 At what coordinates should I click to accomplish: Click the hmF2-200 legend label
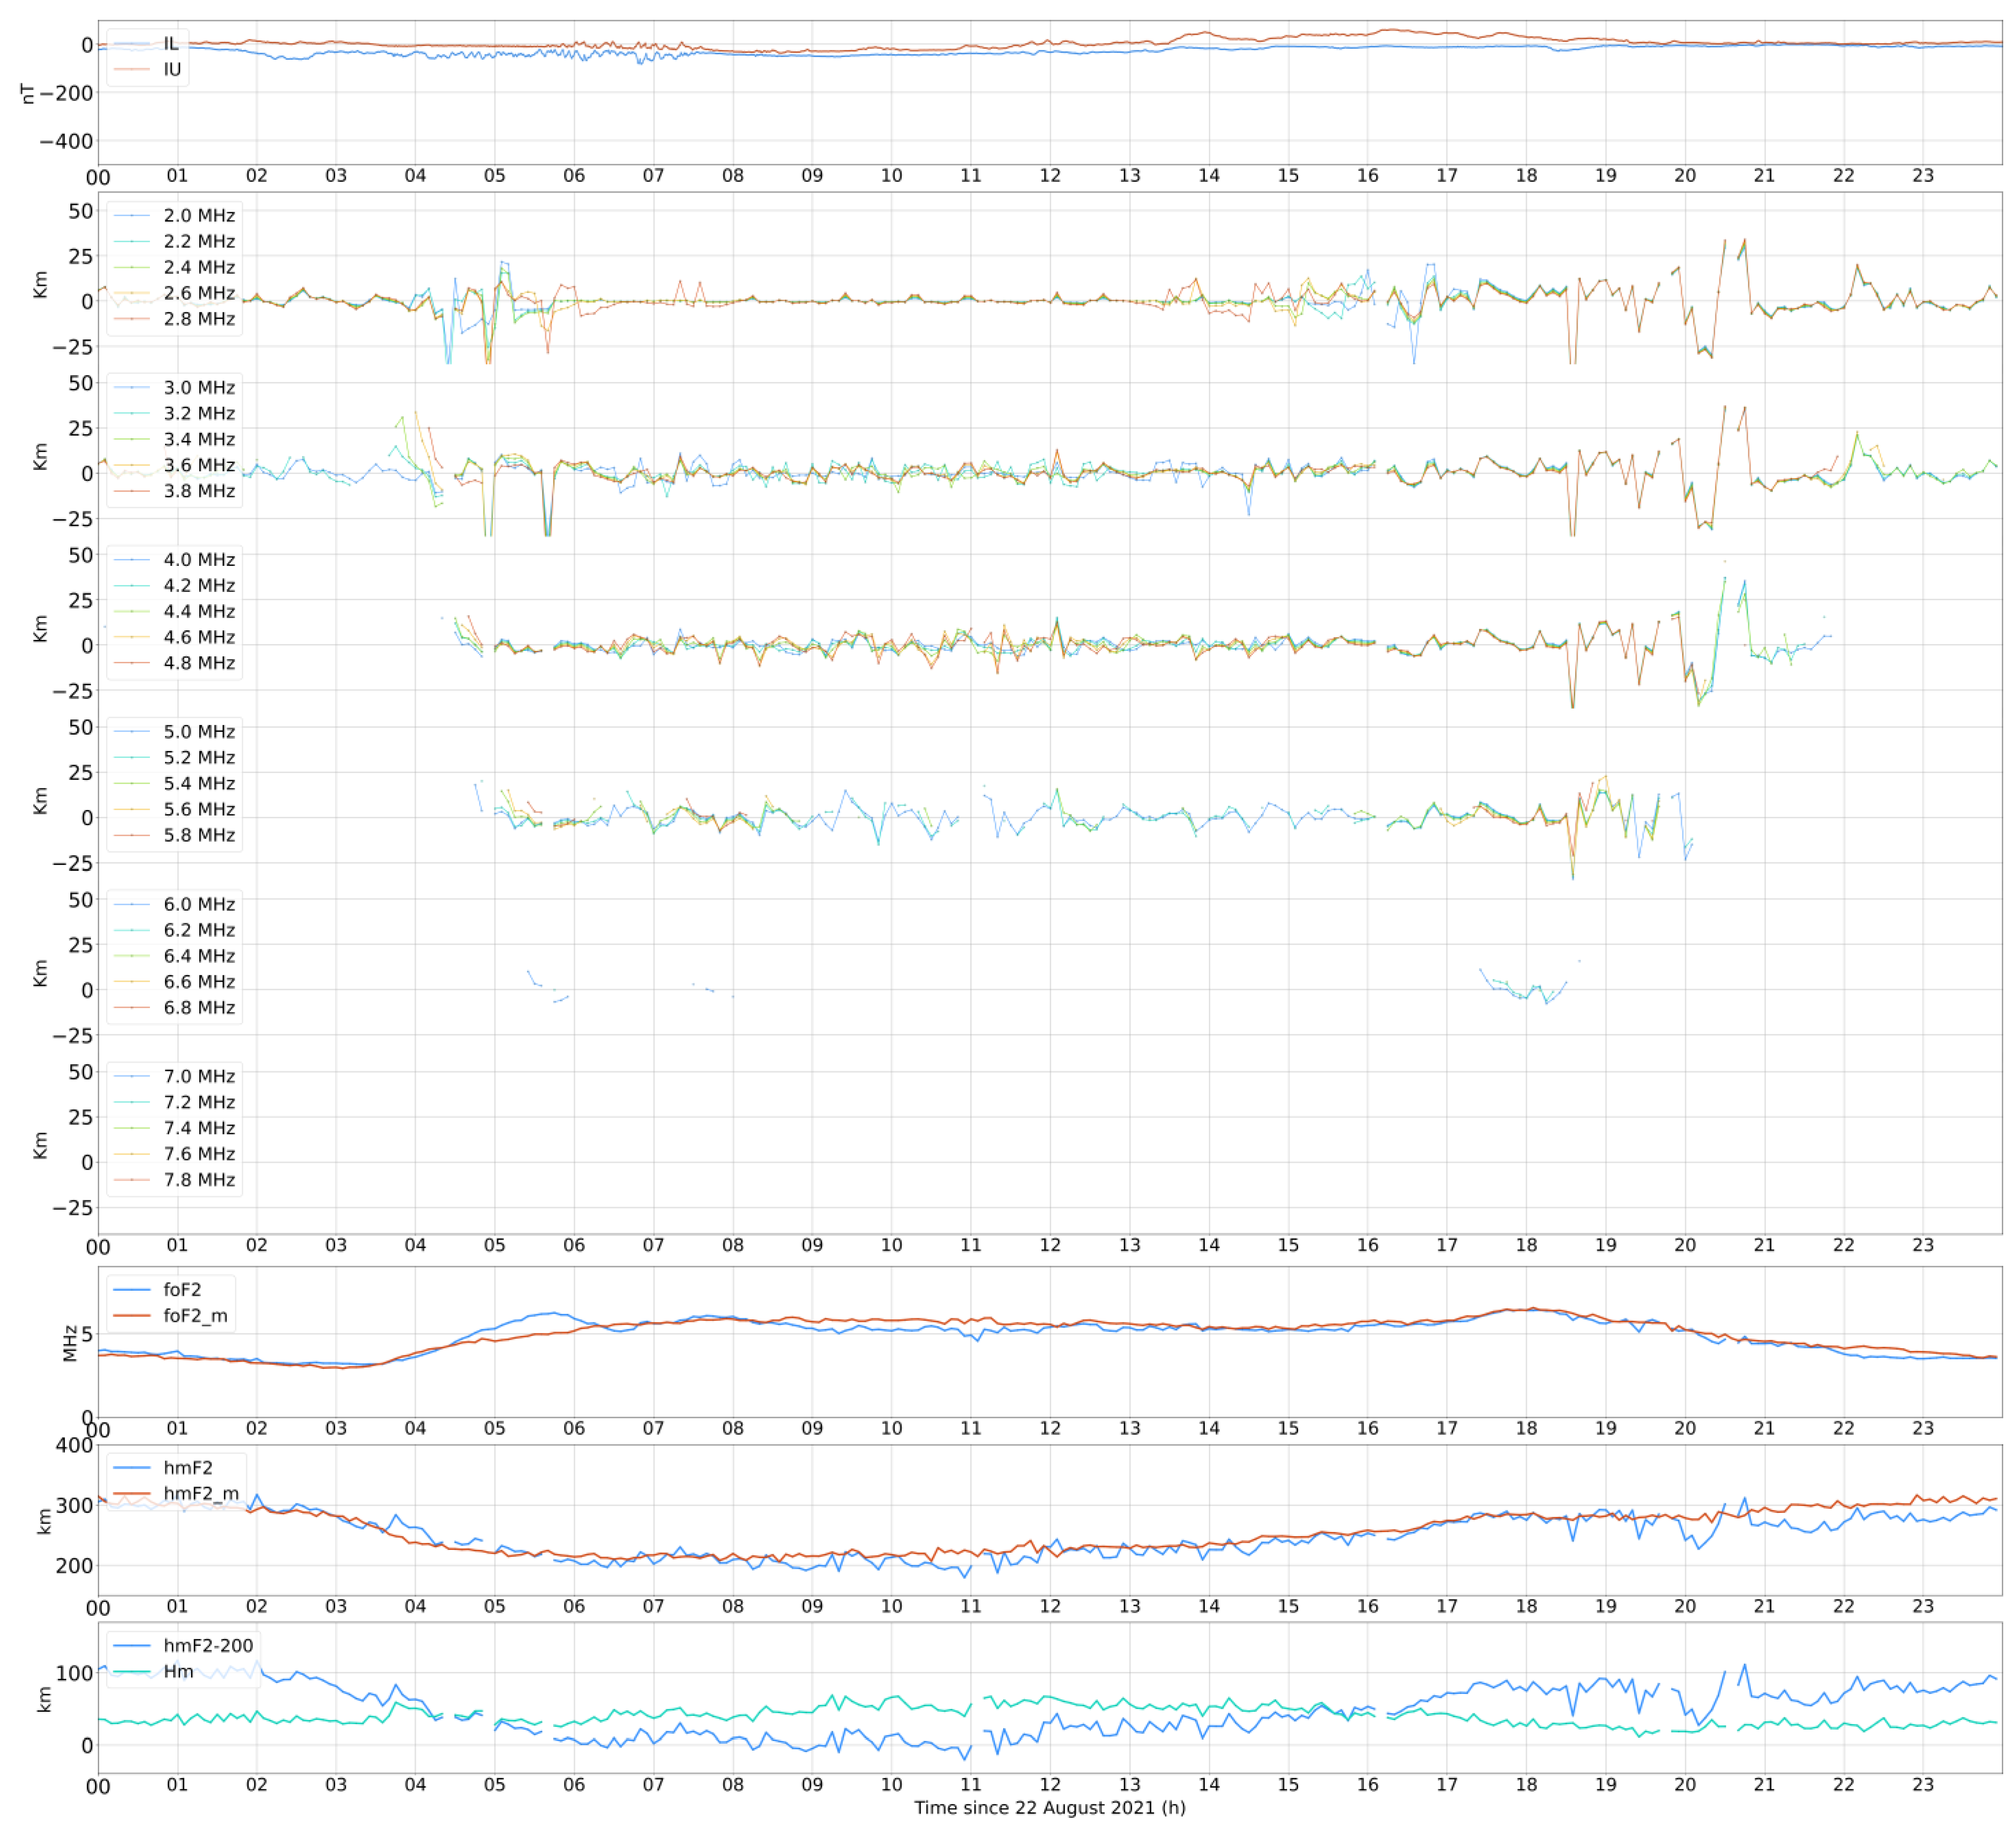208,1646
